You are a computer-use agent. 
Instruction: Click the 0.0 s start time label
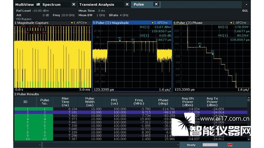19,89
